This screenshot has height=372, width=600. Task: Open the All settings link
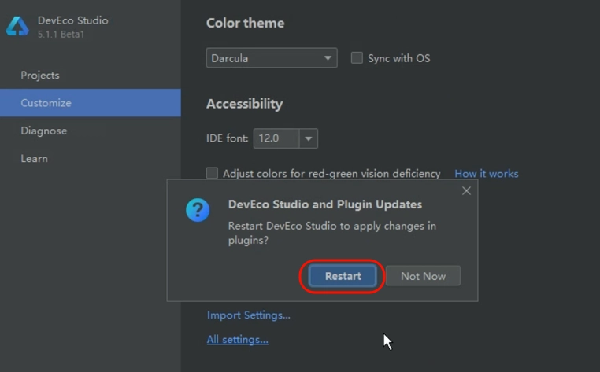pyautogui.click(x=238, y=340)
